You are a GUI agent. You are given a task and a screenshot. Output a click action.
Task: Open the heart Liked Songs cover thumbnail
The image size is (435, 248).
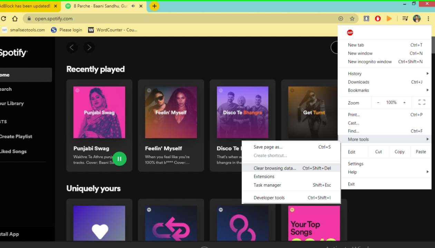pyautogui.click(x=99, y=223)
